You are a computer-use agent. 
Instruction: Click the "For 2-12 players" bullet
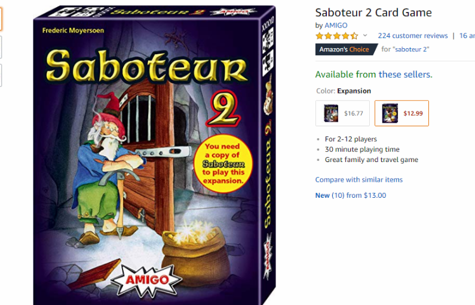tap(351, 139)
